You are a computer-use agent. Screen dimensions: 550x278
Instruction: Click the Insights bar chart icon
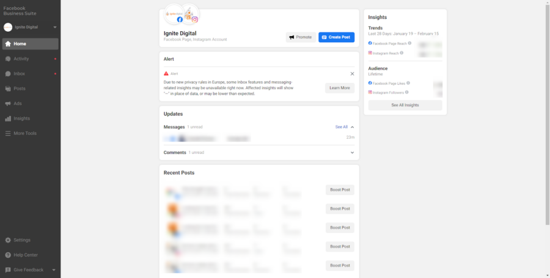[x=8, y=119]
